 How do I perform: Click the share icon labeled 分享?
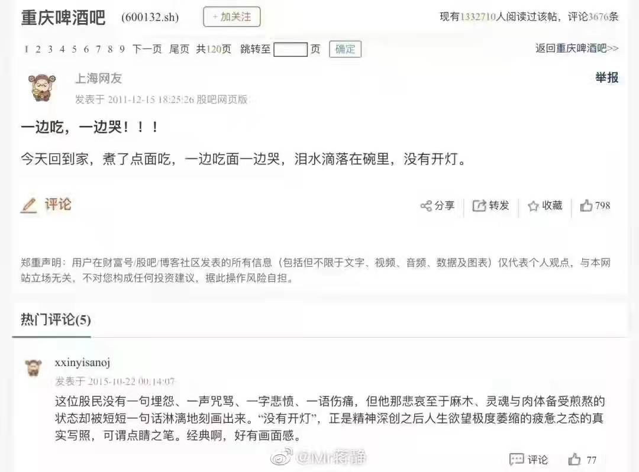point(426,206)
